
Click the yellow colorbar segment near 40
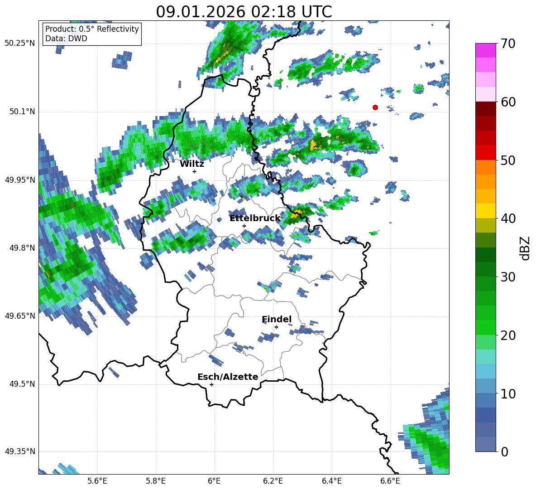point(485,211)
